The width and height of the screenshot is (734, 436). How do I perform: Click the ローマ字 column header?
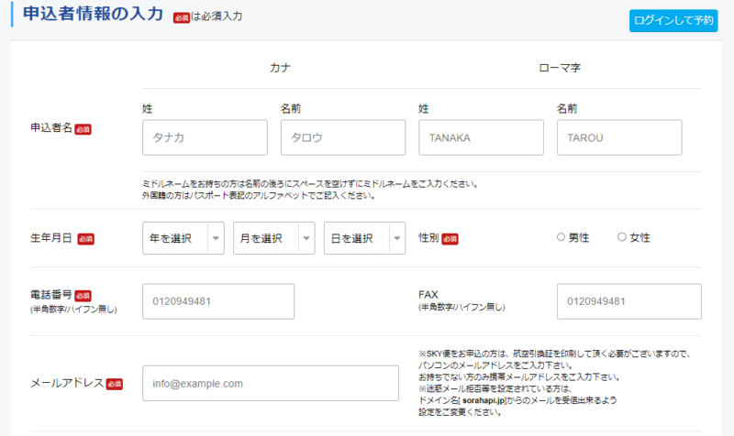(x=559, y=68)
